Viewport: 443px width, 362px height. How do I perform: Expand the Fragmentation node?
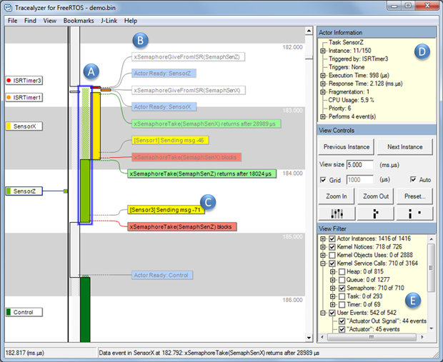click(x=323, y=92)
